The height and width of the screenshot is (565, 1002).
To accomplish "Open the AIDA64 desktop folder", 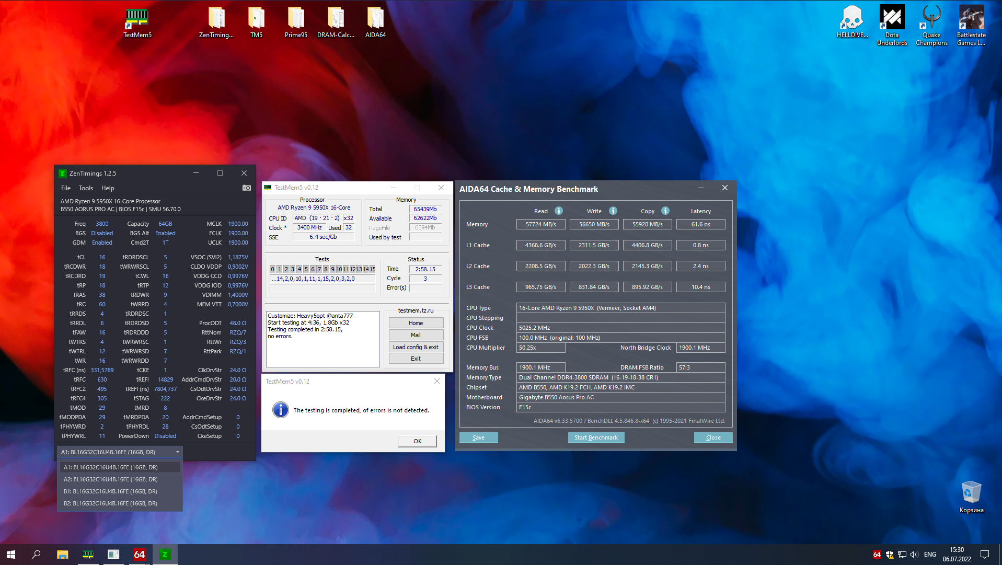I will point(375,22).
